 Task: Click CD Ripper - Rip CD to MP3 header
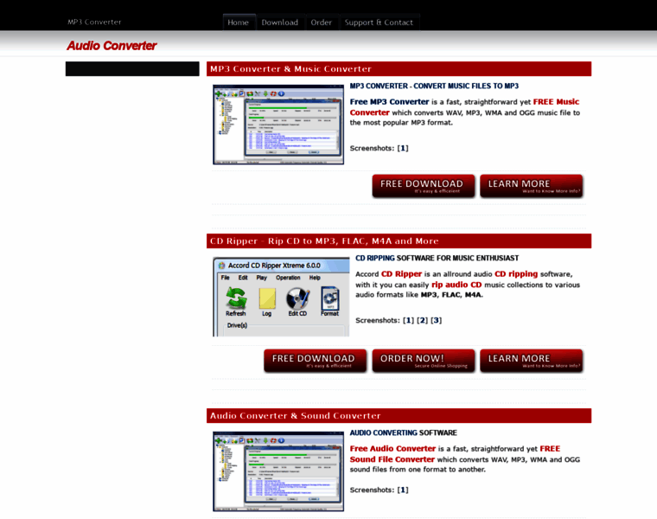[399, 241]
